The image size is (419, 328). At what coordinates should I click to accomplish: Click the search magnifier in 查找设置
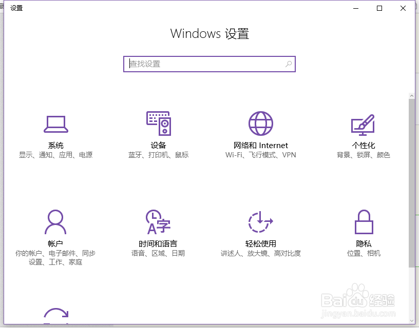(x=289, y=64)
